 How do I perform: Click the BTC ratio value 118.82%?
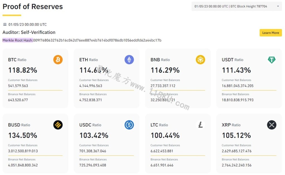(23, 70)
